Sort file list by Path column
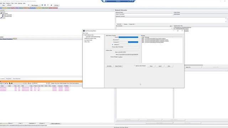 pos(26,86)
